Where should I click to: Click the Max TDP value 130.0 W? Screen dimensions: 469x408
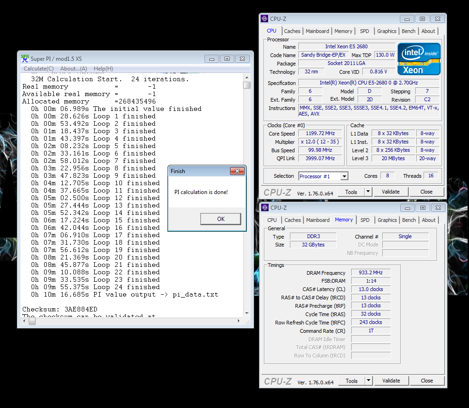point(385,55)
